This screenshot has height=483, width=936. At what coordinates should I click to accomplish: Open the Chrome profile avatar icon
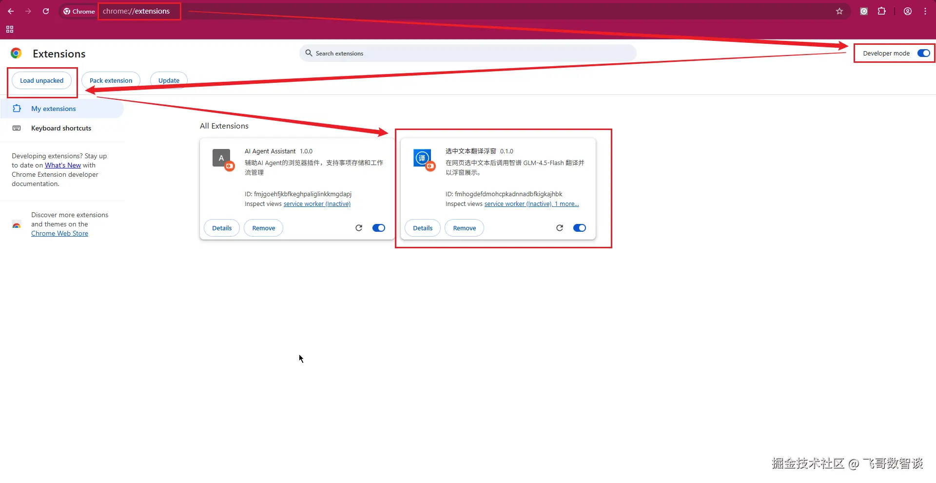click(x=908, y=11)
